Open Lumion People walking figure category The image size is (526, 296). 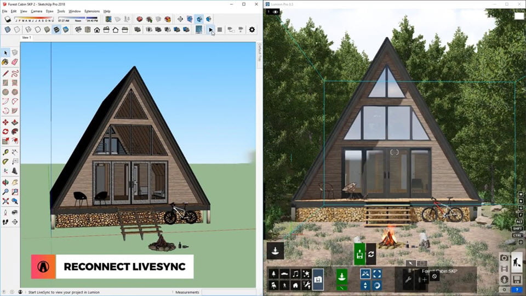[284, 285]
